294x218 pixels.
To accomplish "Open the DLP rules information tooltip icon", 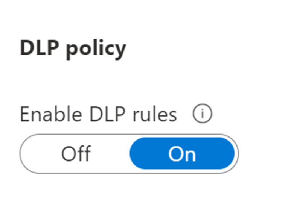I will pyautogui.click(x=203, y=114).
